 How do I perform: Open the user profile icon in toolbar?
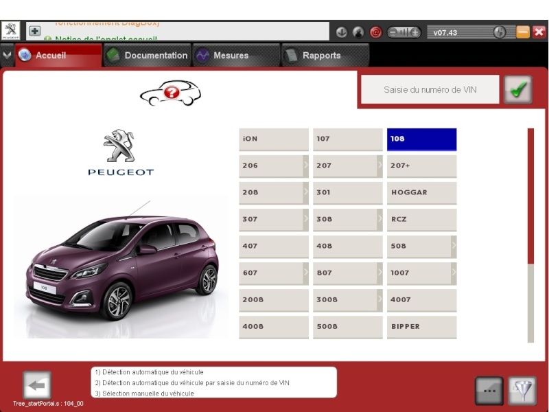(x=359, y=32)
